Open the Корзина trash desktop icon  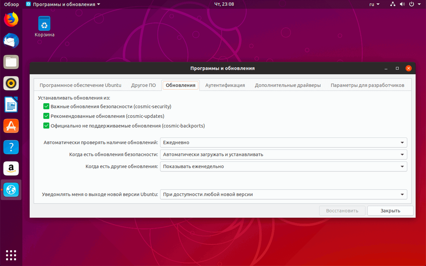44,27
